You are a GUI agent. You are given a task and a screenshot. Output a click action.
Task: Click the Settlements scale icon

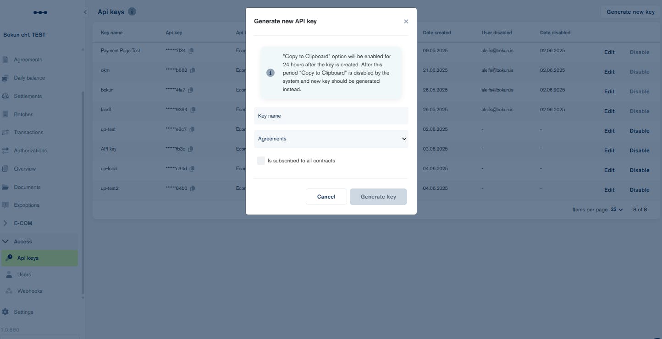pos(5,96)
